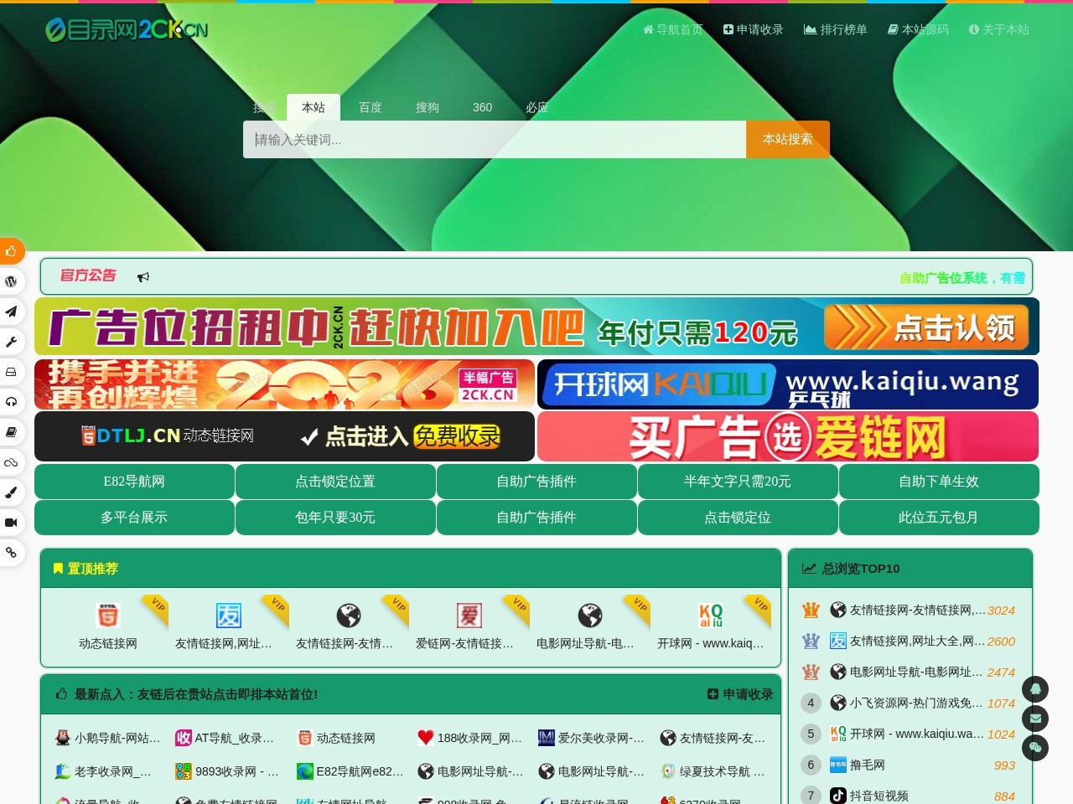Click the crown icon beside 友情链接网 in TOP10
The width and height of the screenshot is (1073, 804).
(x=811, y=610)
